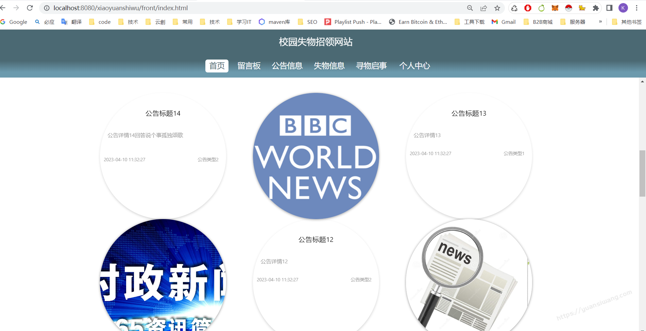646x331 pixels.
Task: Click the browser forward arrow
Action: (x=16, y=8)
